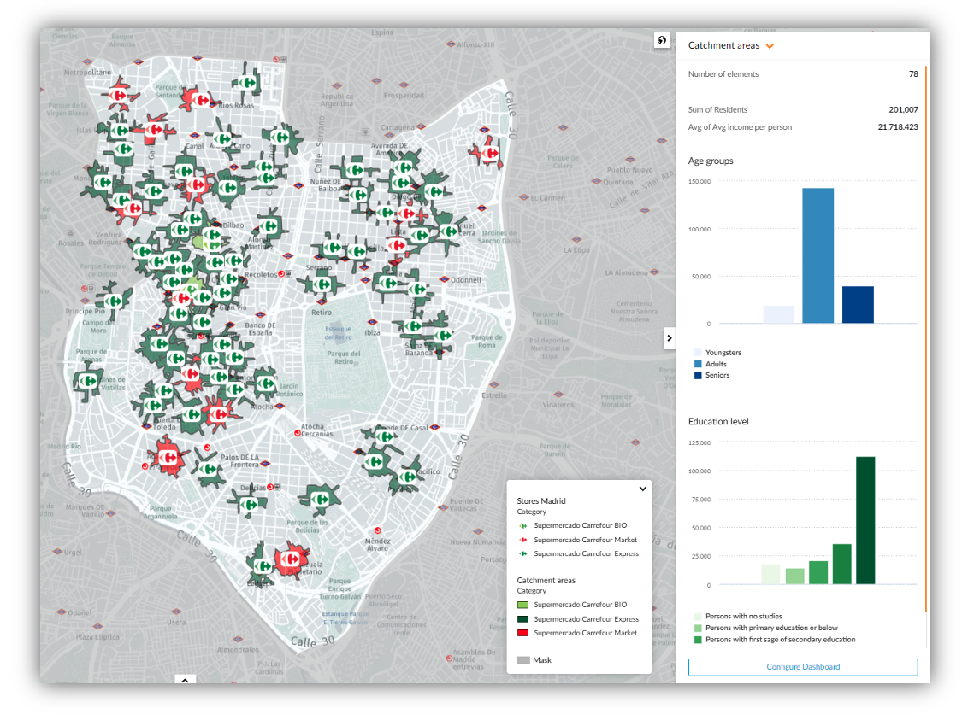The image size is (974, 720).
Task: Click the Carrefour Express catchment dark green swatch
Action: coord(523,619)
